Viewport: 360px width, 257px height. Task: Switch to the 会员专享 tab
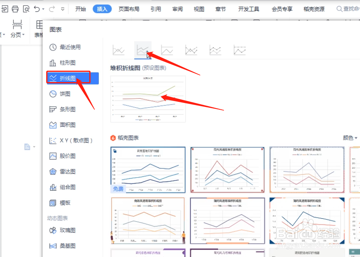[282, 9]
